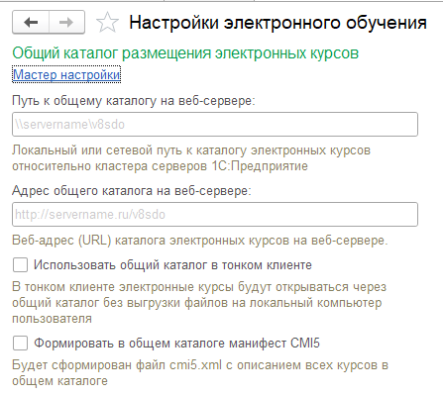
Task: Select heading Общий каталог размещения электронных курсов
Action: (185, 53)
